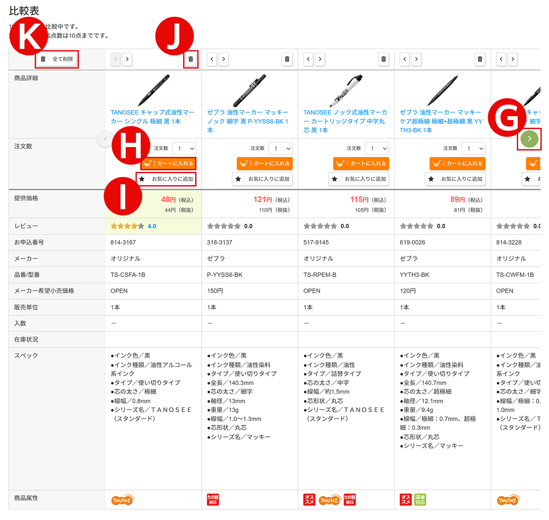Open the TANOSEE キャップ式油性マーカー product link
The width and height of the screenshot is (549, 520).
pos(153,117)
